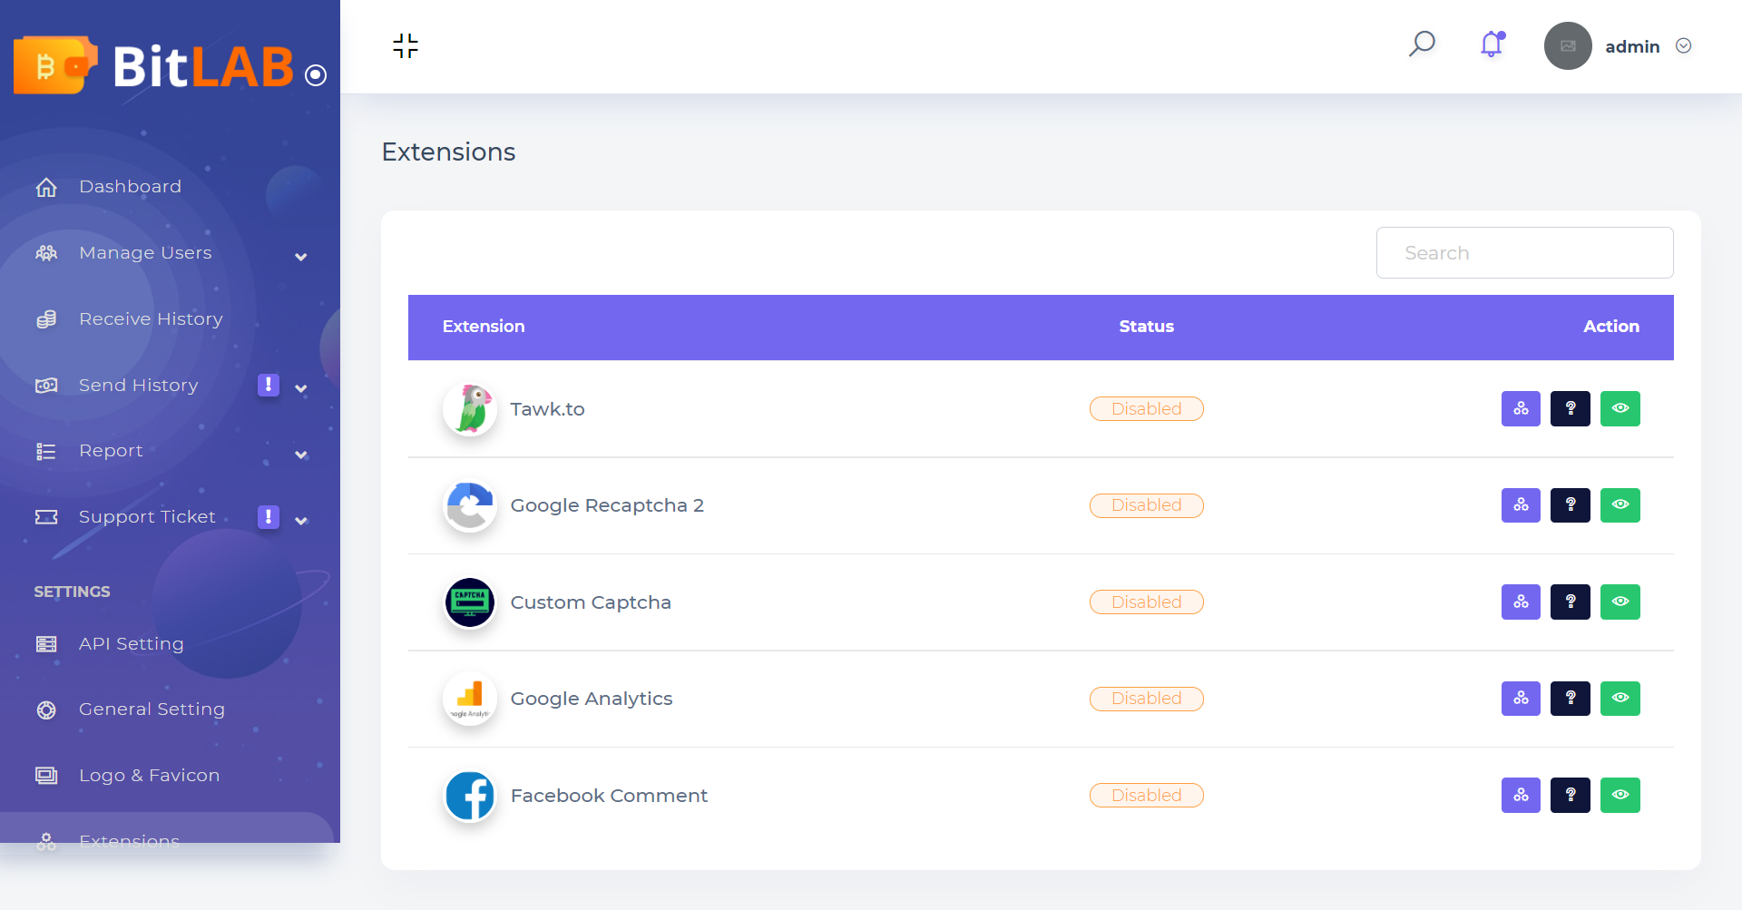1742x910 pixels.
Task: Click the notification bell icon
Action: pos(1490,44)
